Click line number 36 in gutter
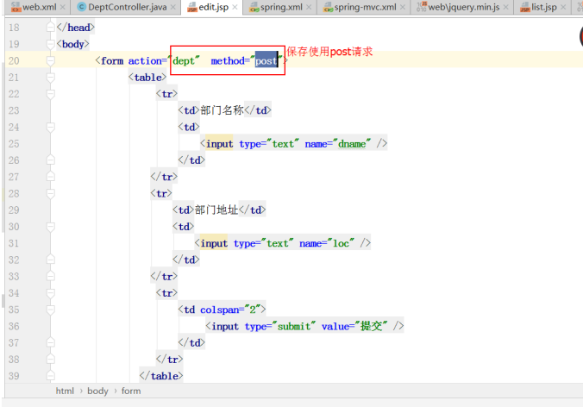 (x=14, y=326)
